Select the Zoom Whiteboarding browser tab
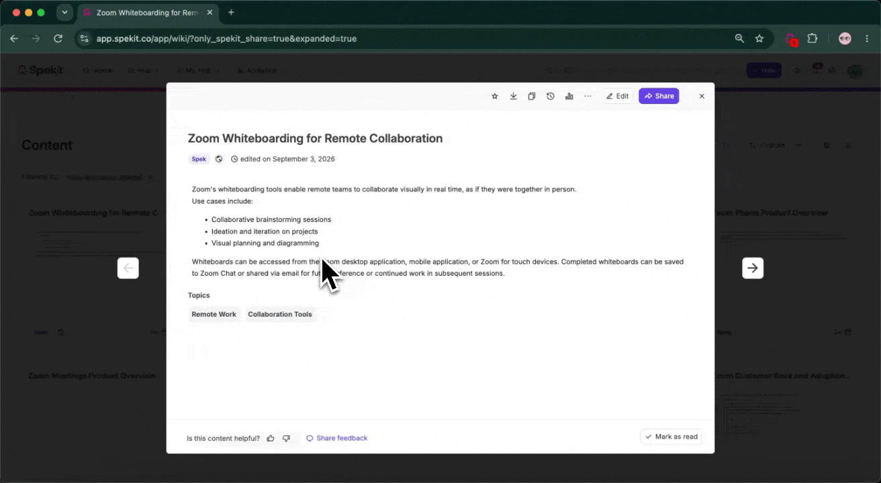Screen dimensions: 881x483 pos(148,13)
